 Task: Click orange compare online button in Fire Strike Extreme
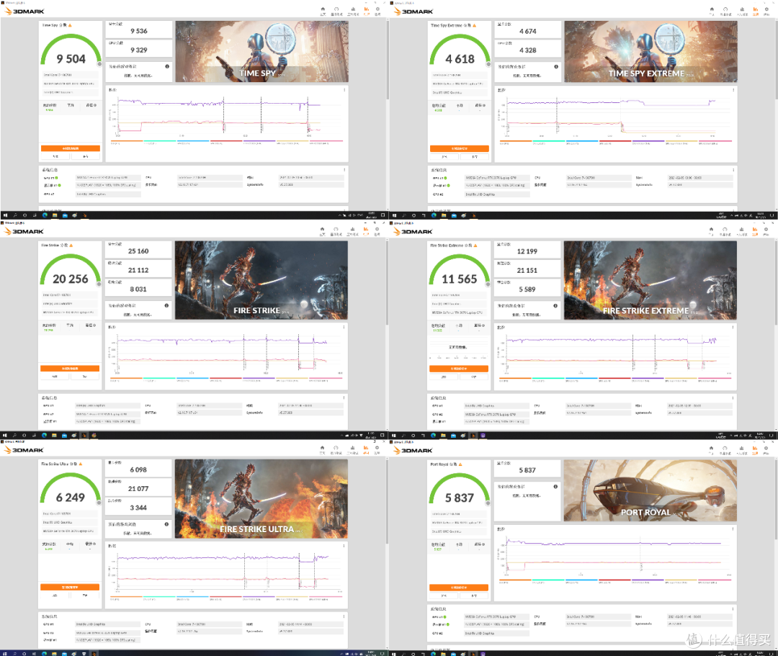pyautogui.click(x=459, y=369)
